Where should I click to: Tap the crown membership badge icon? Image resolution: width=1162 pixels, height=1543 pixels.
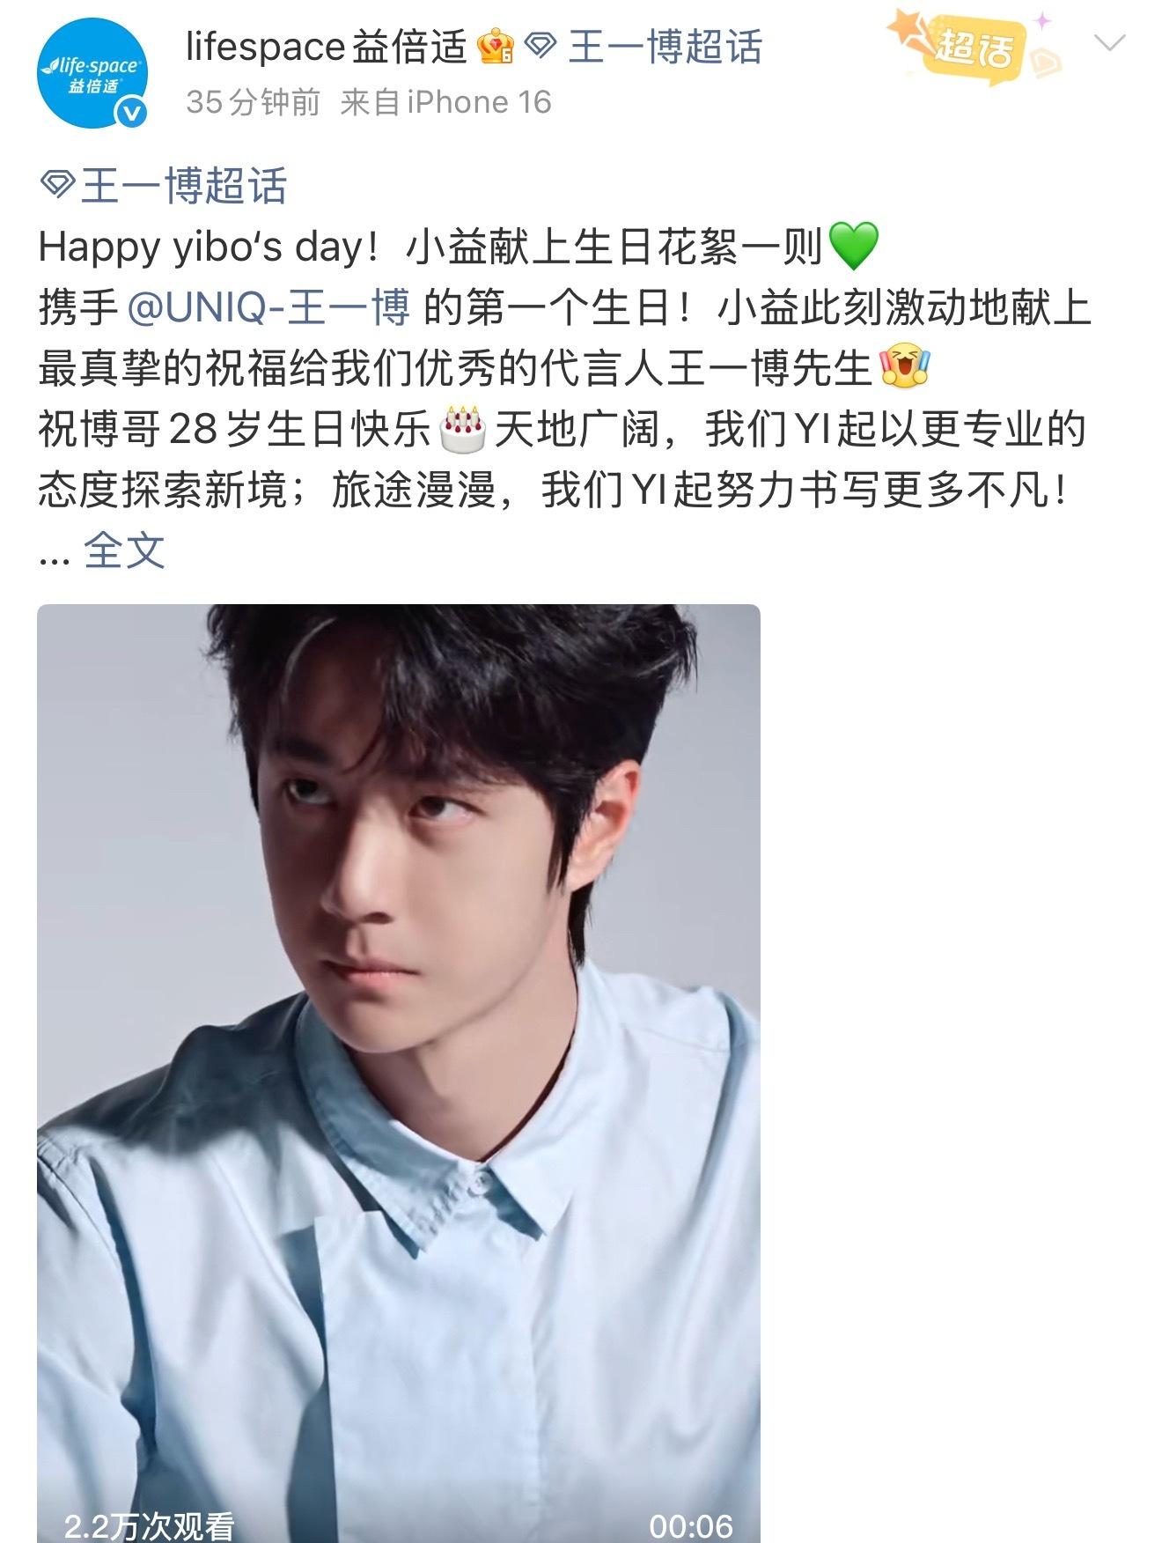[x=496, y=47]
